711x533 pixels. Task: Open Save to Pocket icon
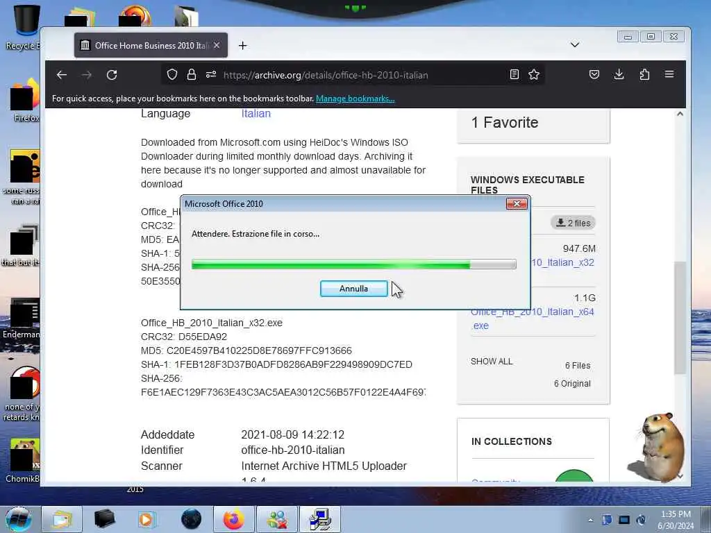pyautogui.click(x=594, y=75)
